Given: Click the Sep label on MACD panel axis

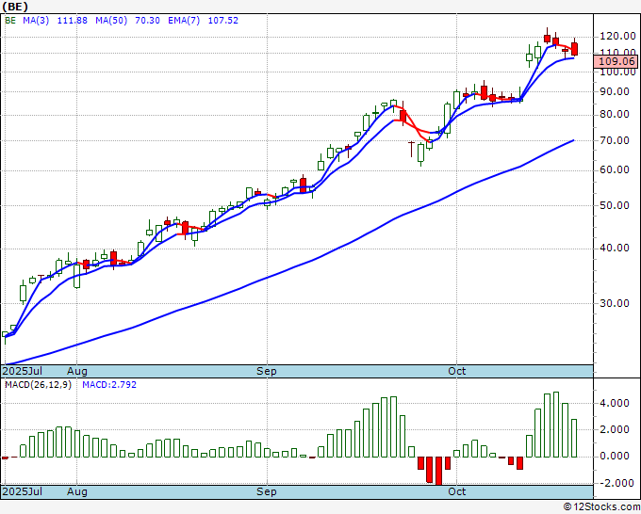Looking at the screenshot, I should [267, 491].
